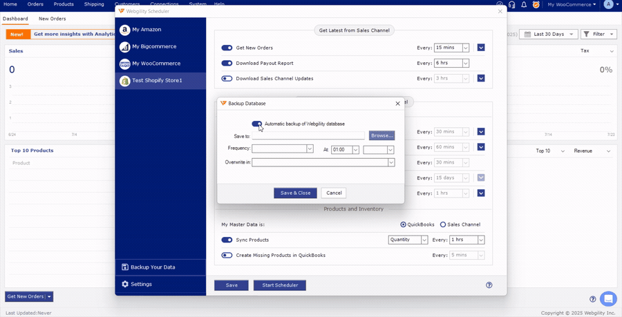Viewport: 622px width, 317px height.
Task: Toggle Download Sales Channel Updates switch
Action: pos(227,79)
